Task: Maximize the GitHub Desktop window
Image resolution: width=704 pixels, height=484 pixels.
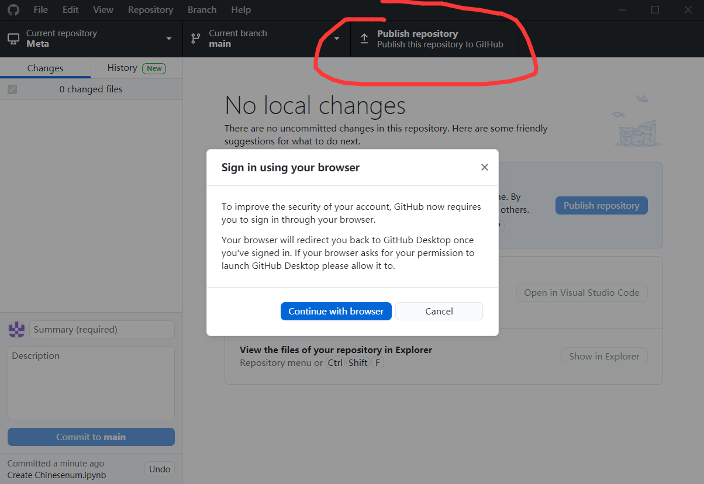Action: coord(655,10)
